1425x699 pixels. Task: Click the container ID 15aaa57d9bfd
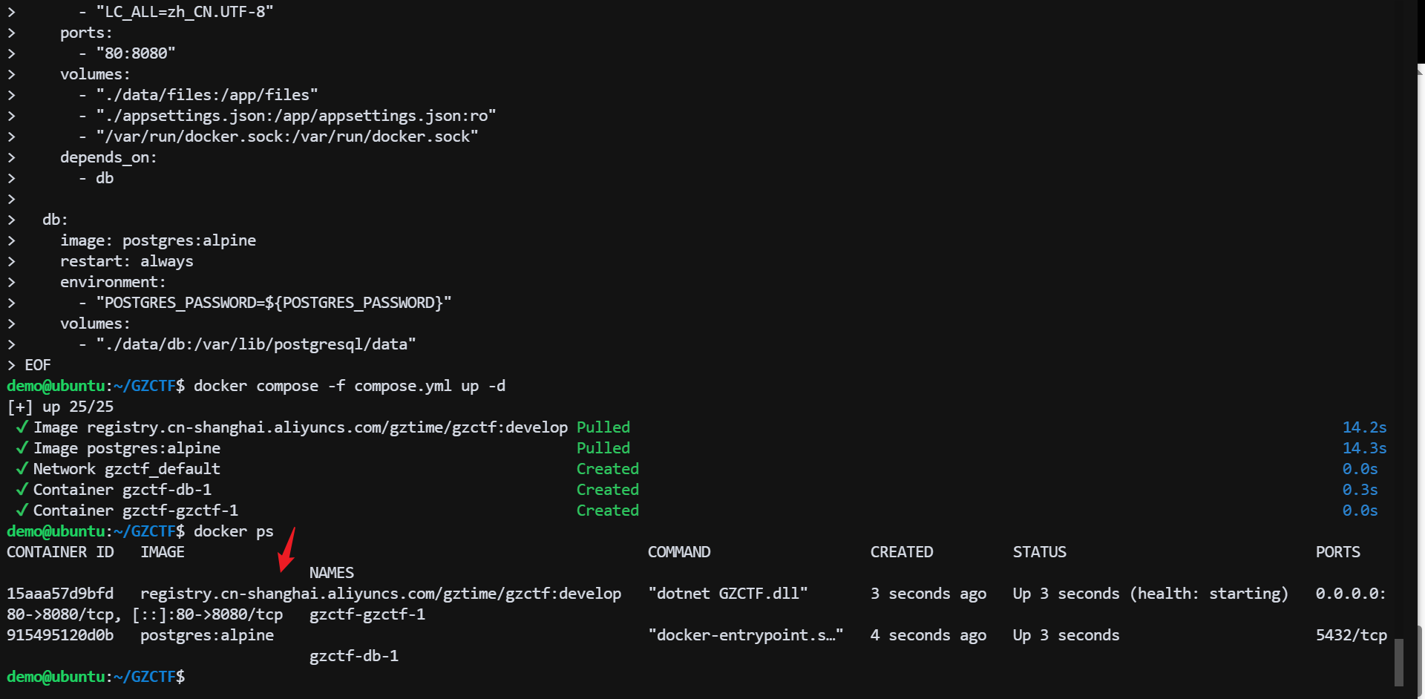60,594
